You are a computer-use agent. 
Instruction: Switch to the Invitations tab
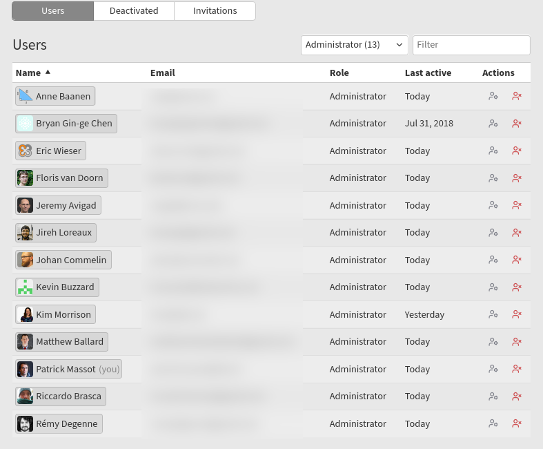(215, 11)
